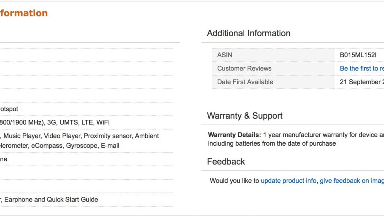384x219 pixels.
Task: Click the eCompass, Gyroscope, E-mail text line
Action: (x=60, y=146)
